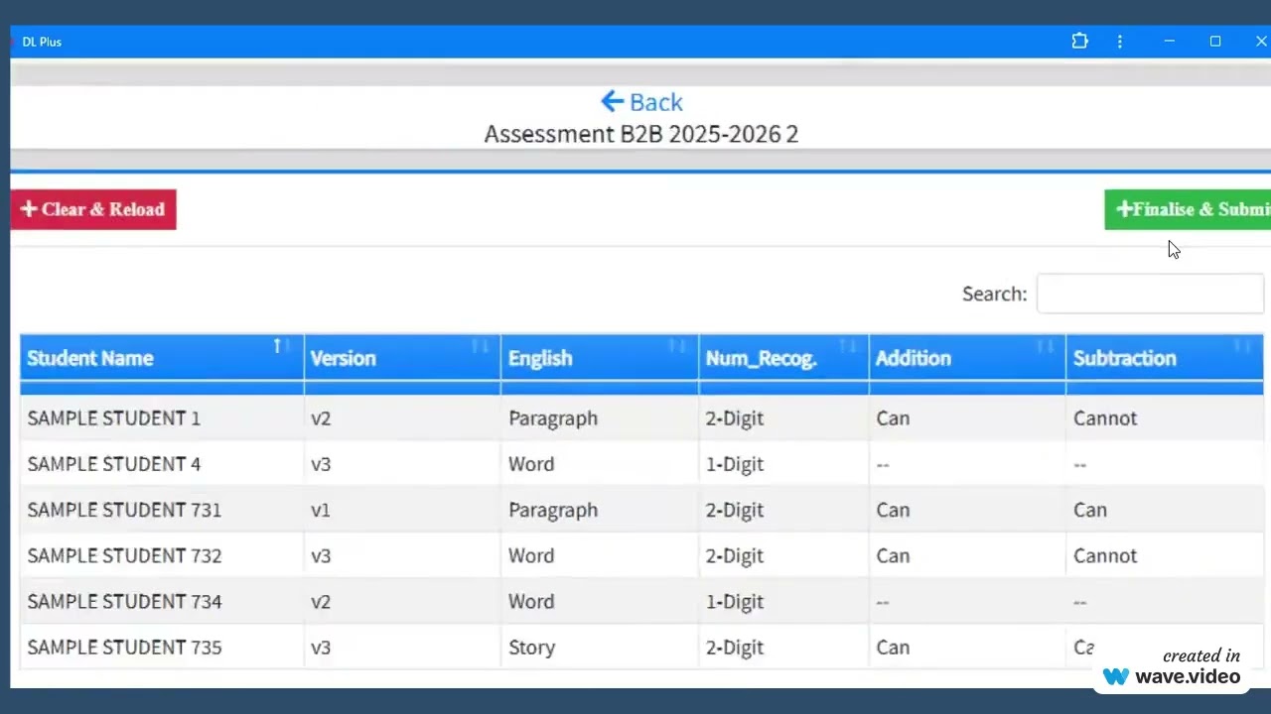This screenshot has height=714, width=1271.
Task: Sort by Num_Recog. column header
Action: coord(783,358)
